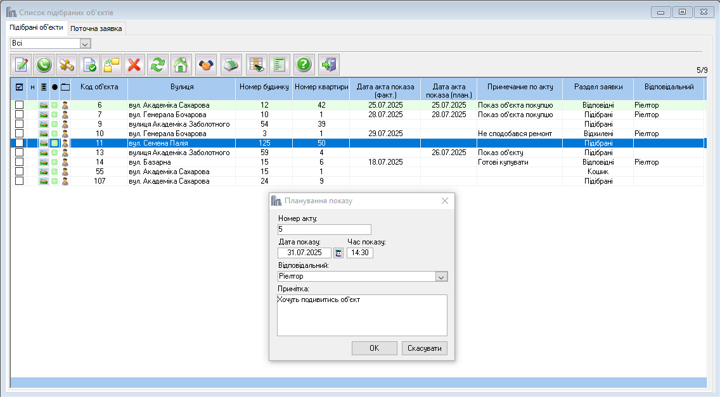Tick the checkbox for object code 6
Screen dimensions: 720x397
(19, 105)
